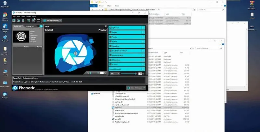Viewport: 260px width, 132px height.
Task: Click the detach icon beside the Name field
Action: click(x=106, y=26)
